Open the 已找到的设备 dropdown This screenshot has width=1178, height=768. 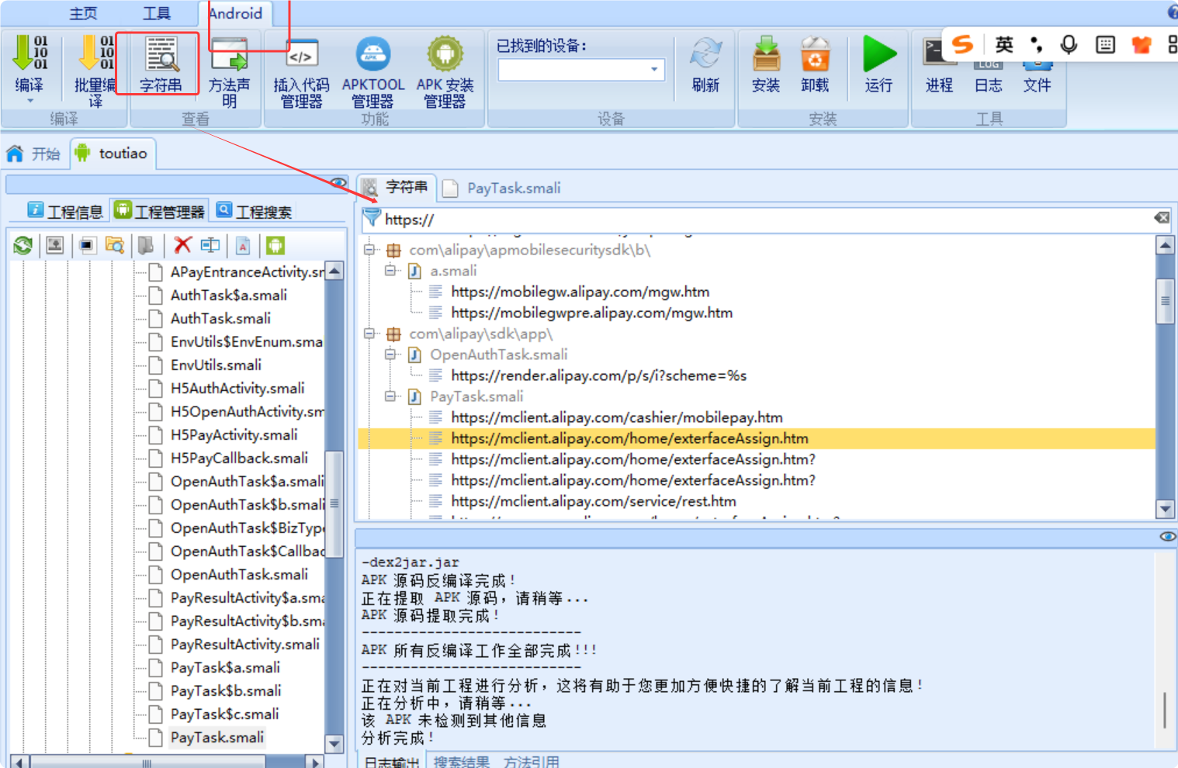pyautogui.click(x=654, y=70)
